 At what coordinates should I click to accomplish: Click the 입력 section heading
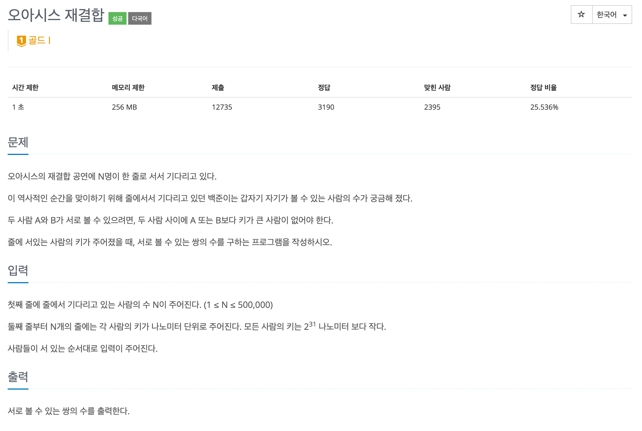click(18, 270)
